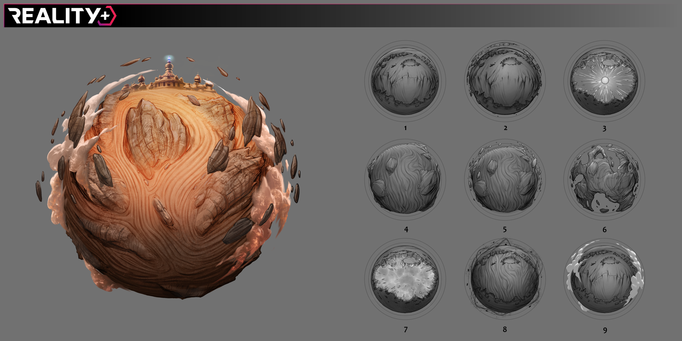The height and width of the screenshot is (341, 682).
Task: Select sketchy orbit sphere thumbnail 8
Action: 505,279
